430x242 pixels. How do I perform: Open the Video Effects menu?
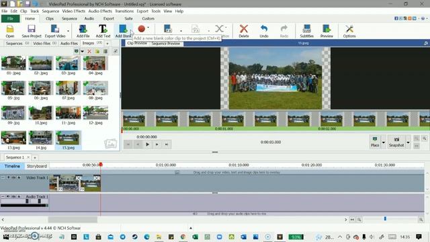point(73,11)
